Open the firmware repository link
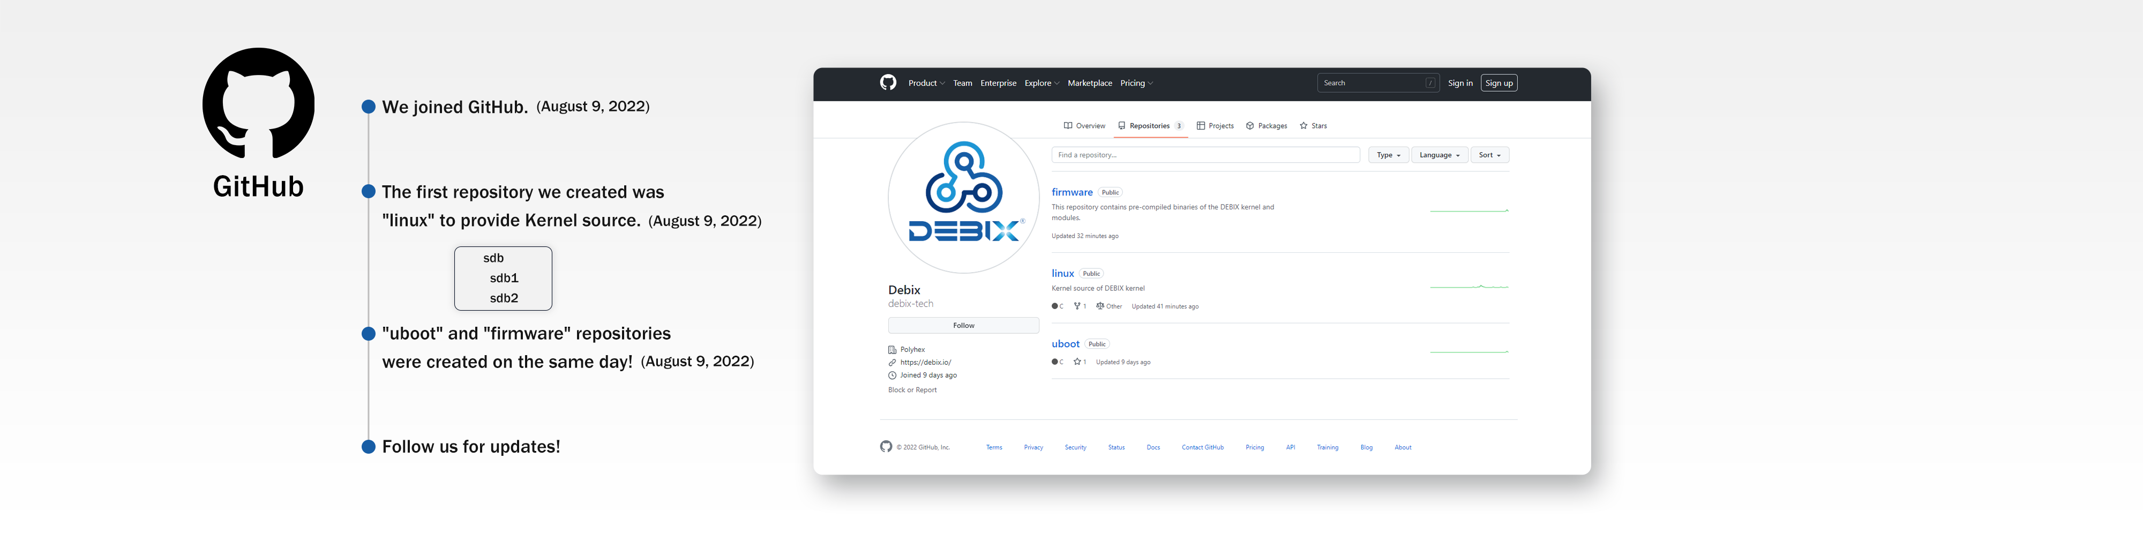 pos(1071,192)
